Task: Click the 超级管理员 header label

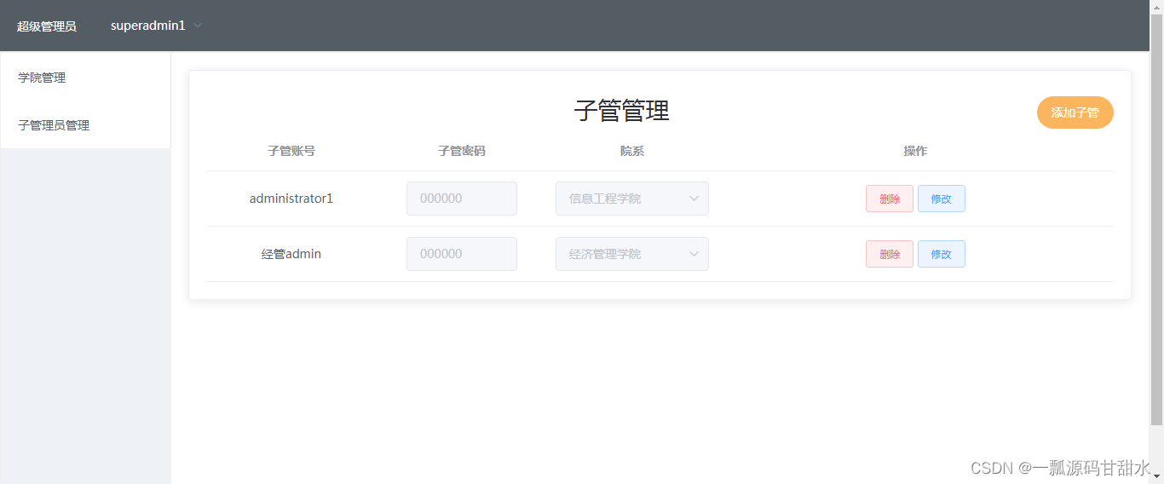Action: (47, 26)
